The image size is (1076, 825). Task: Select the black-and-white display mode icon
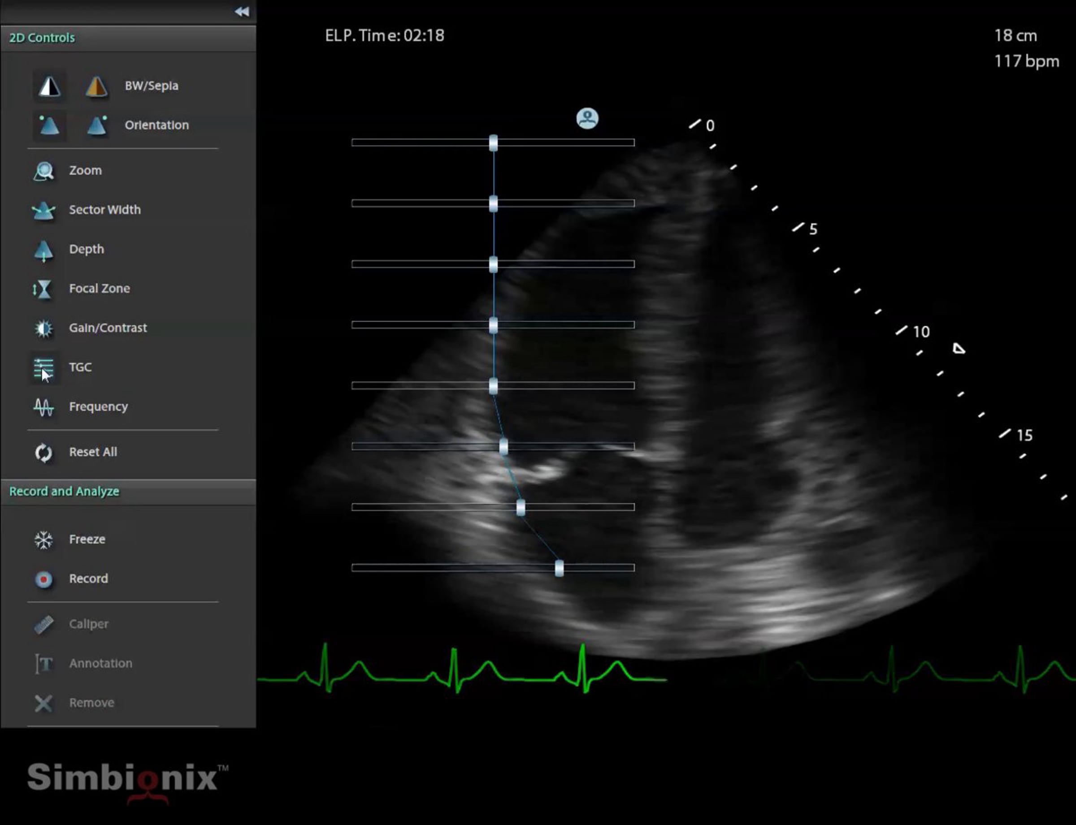coord(49,86)
